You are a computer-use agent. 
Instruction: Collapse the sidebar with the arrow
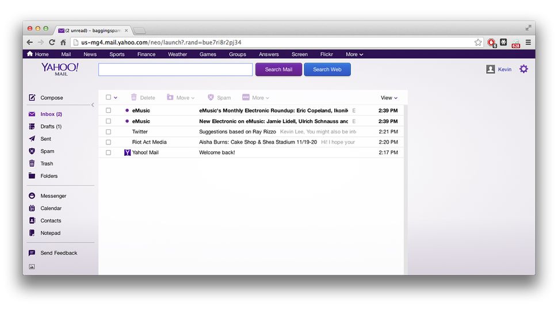(93, 105)
